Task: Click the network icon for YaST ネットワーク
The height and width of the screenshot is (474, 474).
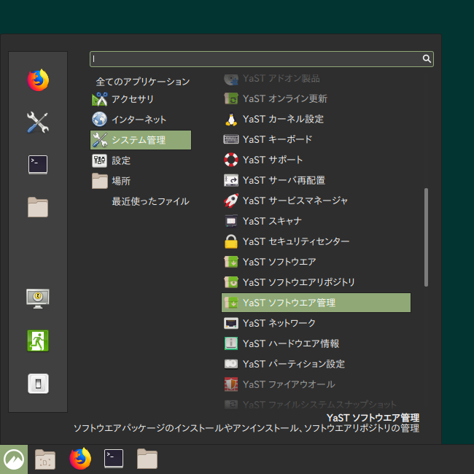Action: [231, 323]
